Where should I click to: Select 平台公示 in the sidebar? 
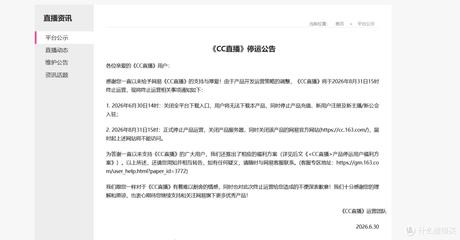64,38
